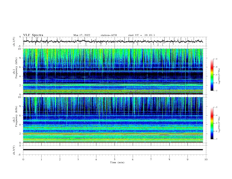Click the ch.1 spectrogram panel
This screenshot has height=179, width=232.
point(113,71)
